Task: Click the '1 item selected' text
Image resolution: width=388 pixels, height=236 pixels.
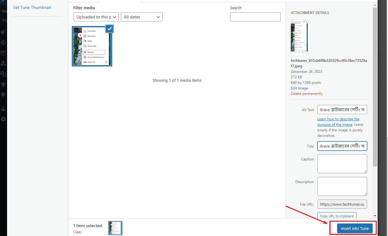Action: (87, 226)
